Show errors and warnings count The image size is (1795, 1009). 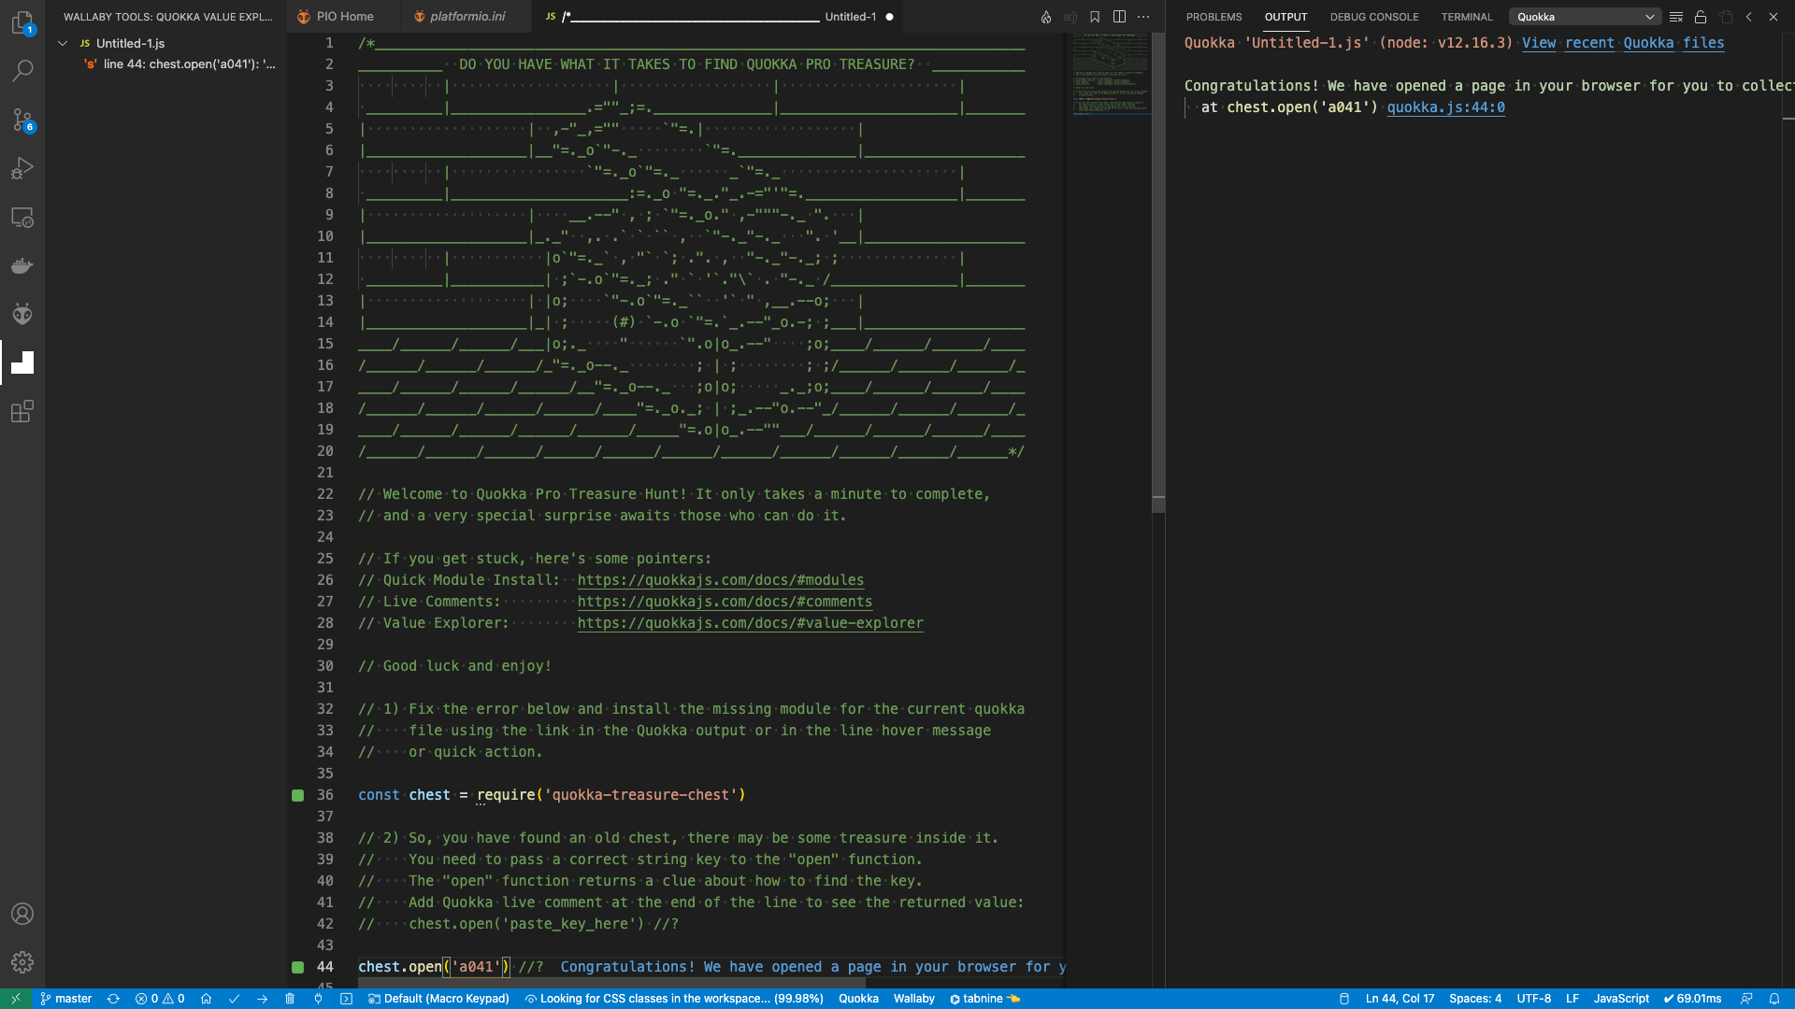pos(159,999)
